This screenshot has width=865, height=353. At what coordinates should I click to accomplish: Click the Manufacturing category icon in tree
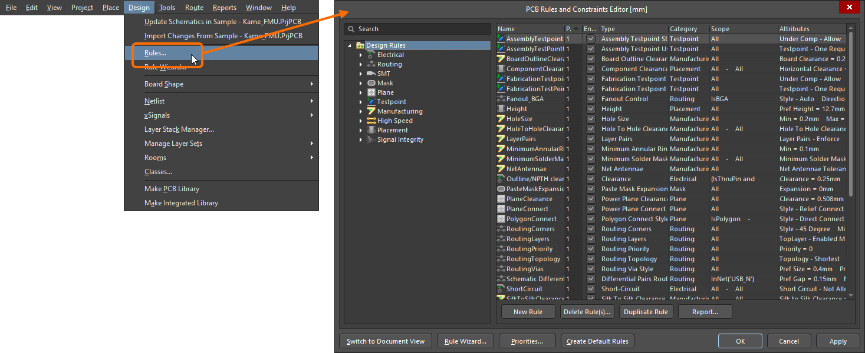(x=371, y=111)
